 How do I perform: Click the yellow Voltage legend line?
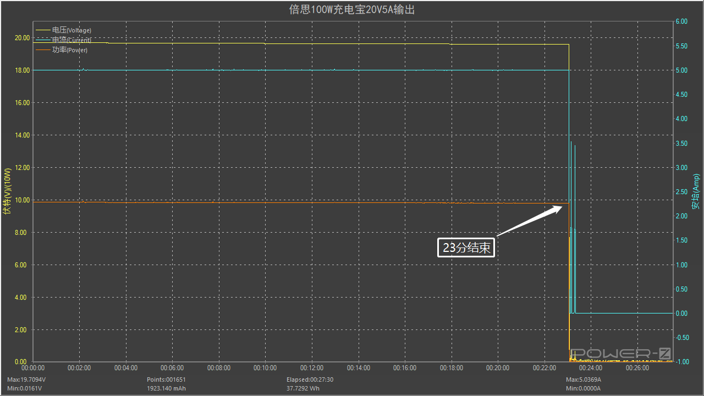43,30
